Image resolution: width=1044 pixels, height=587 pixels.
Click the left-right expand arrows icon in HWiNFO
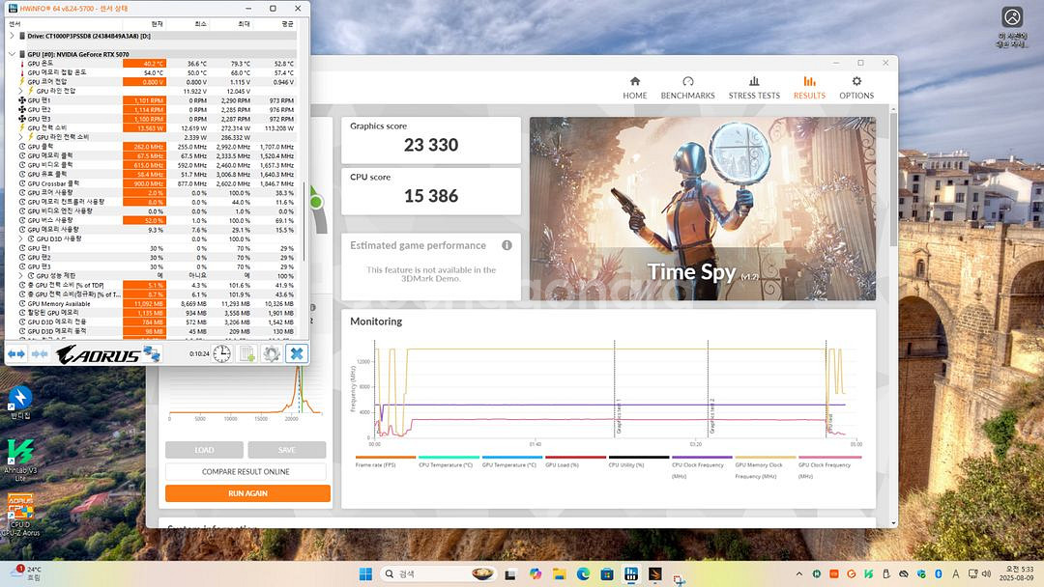tap(16, 353)
